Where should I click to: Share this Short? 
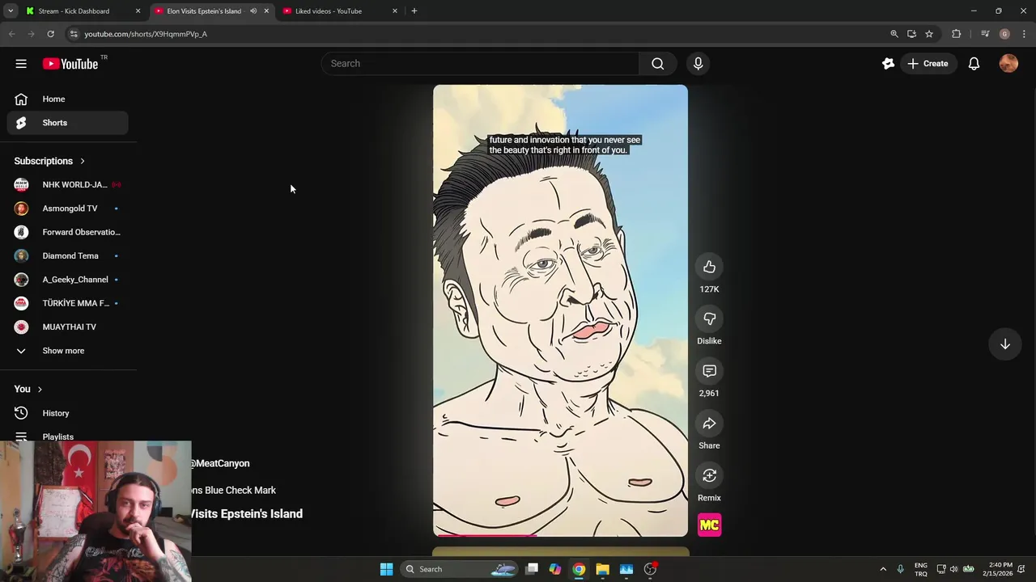click(709, 424)
